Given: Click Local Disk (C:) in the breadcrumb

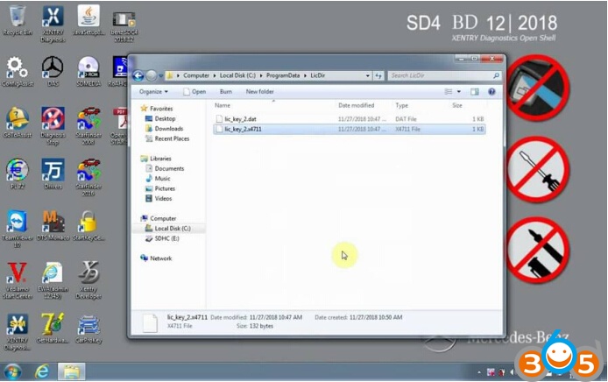Looking at the screenshot, I should pyautogui.click(x=237, y=75).
